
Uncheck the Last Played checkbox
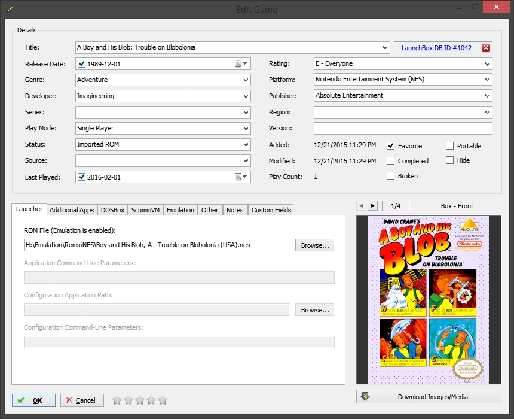[x=82, y=177]
